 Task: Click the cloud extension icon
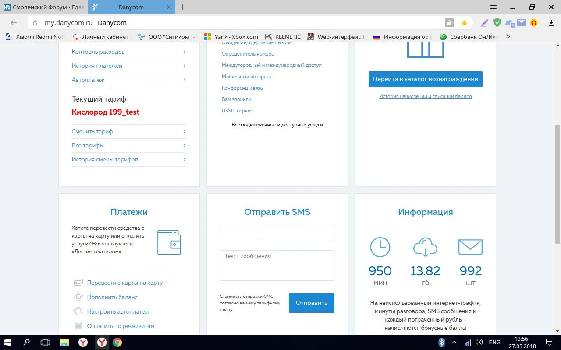(x=510, y=23)
